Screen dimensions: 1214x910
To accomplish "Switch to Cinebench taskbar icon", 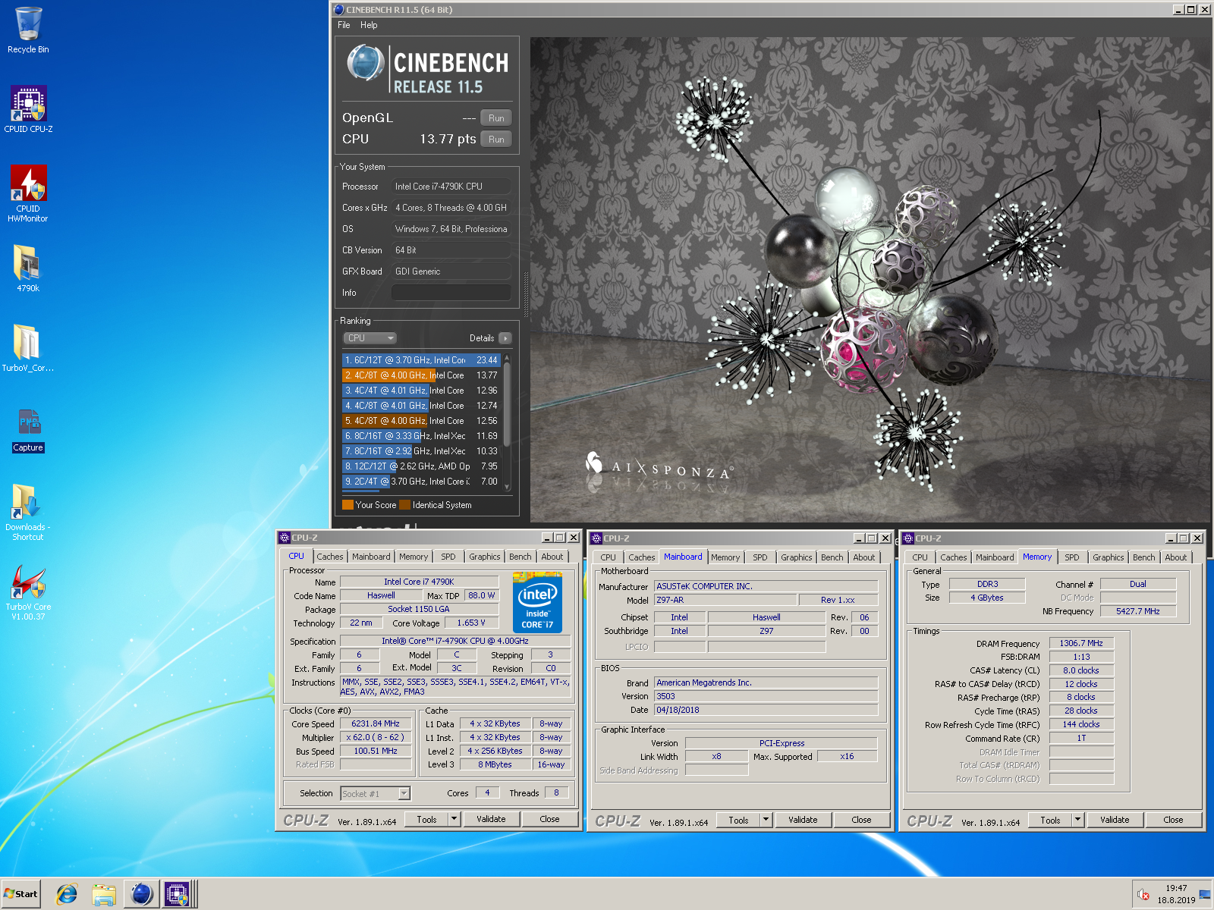I will pos(141,894).
